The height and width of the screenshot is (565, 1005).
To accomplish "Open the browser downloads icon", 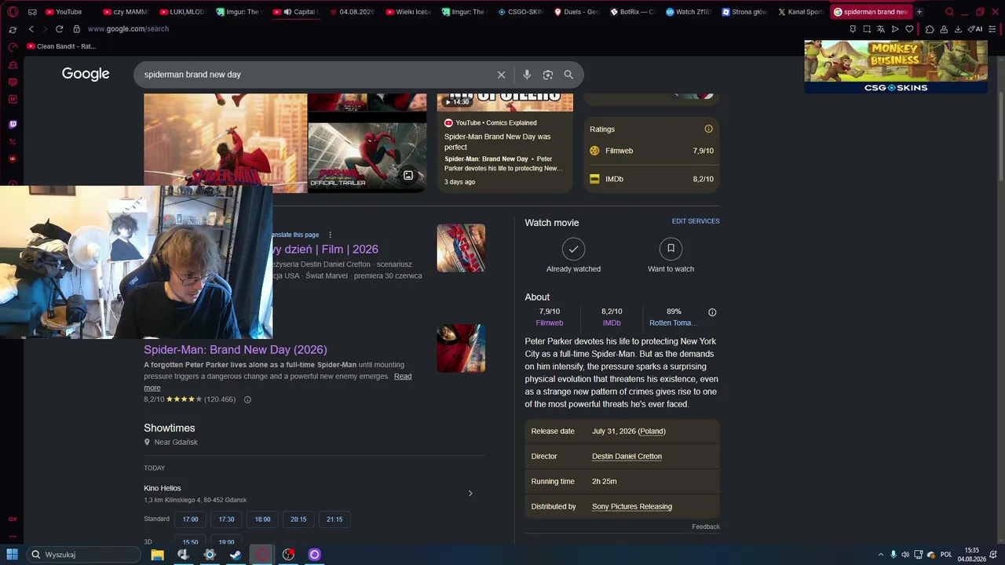I will pyautogui.click(x=958, y=29).
